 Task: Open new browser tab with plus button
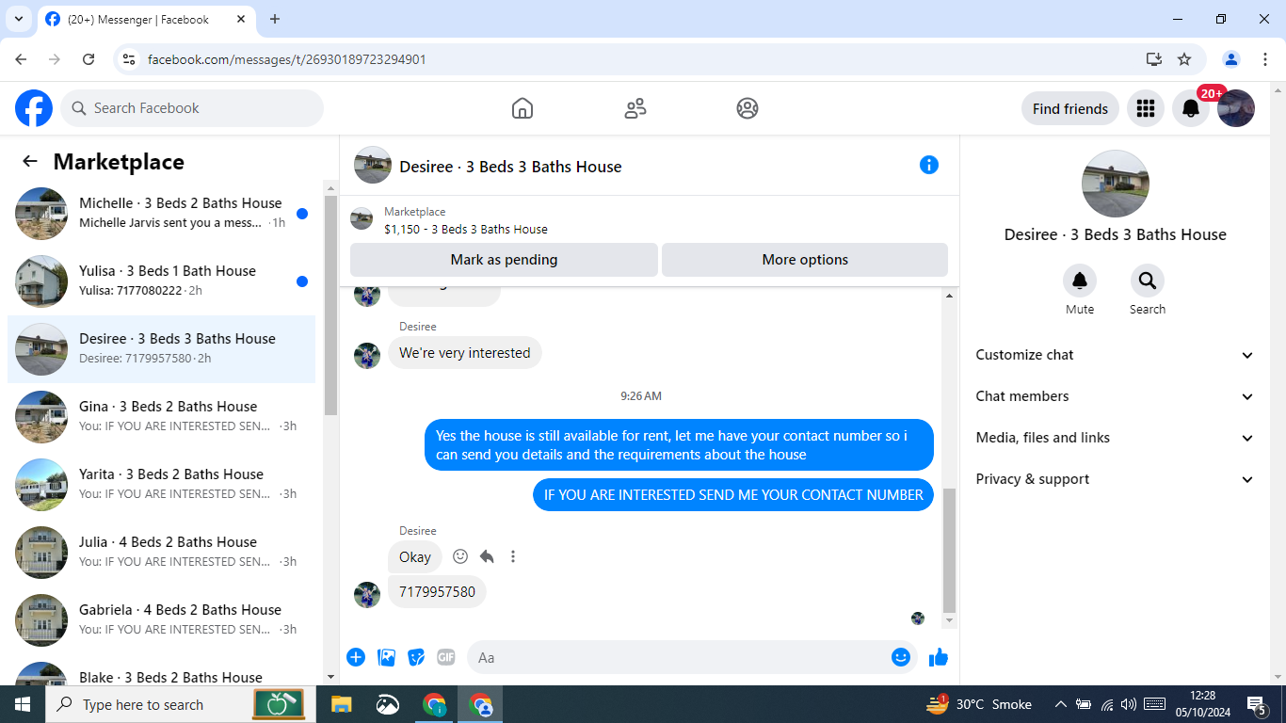tap(275, 19)
